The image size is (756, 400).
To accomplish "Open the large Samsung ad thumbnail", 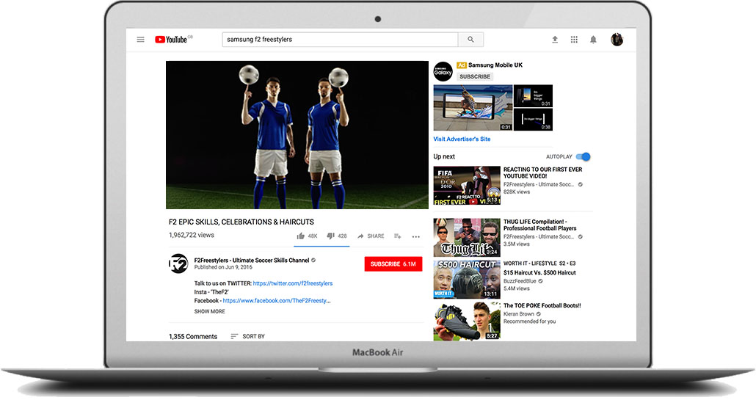I will tap(473, 108).
